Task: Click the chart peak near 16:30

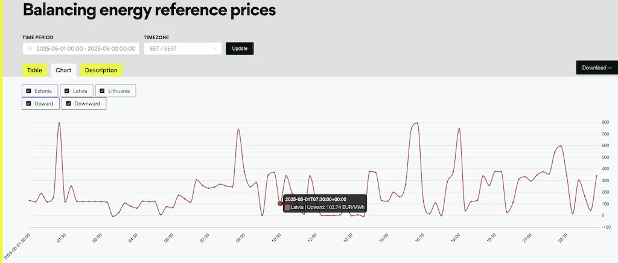Action: [x=417, y=123]
